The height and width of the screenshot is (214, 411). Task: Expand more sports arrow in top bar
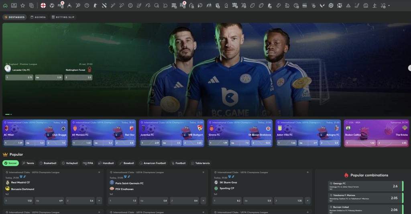(389, 6)
